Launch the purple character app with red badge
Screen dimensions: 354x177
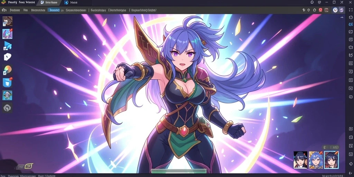7,34
